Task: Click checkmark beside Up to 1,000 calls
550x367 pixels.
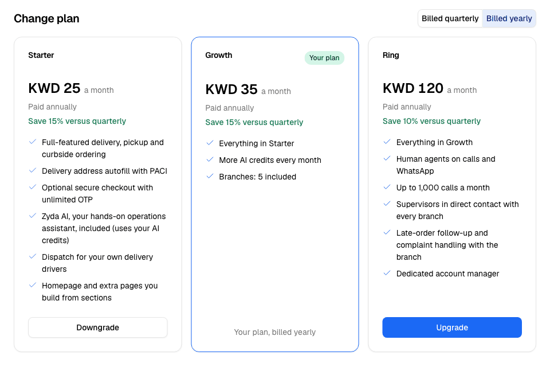Action: (387, 187)
